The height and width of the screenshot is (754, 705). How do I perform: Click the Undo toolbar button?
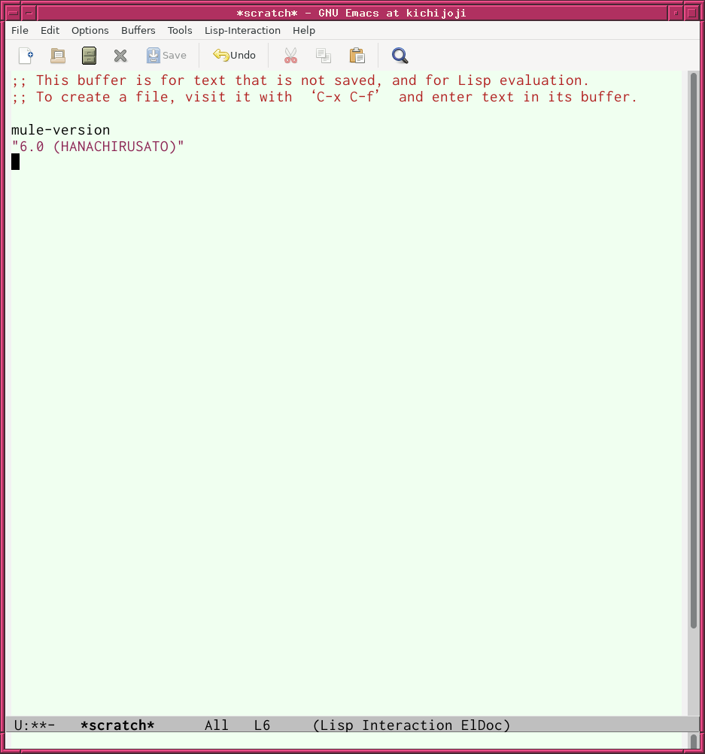click(234, 56)
